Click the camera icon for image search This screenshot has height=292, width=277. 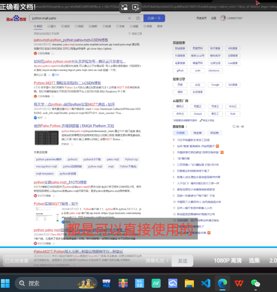tap(137, 18)
